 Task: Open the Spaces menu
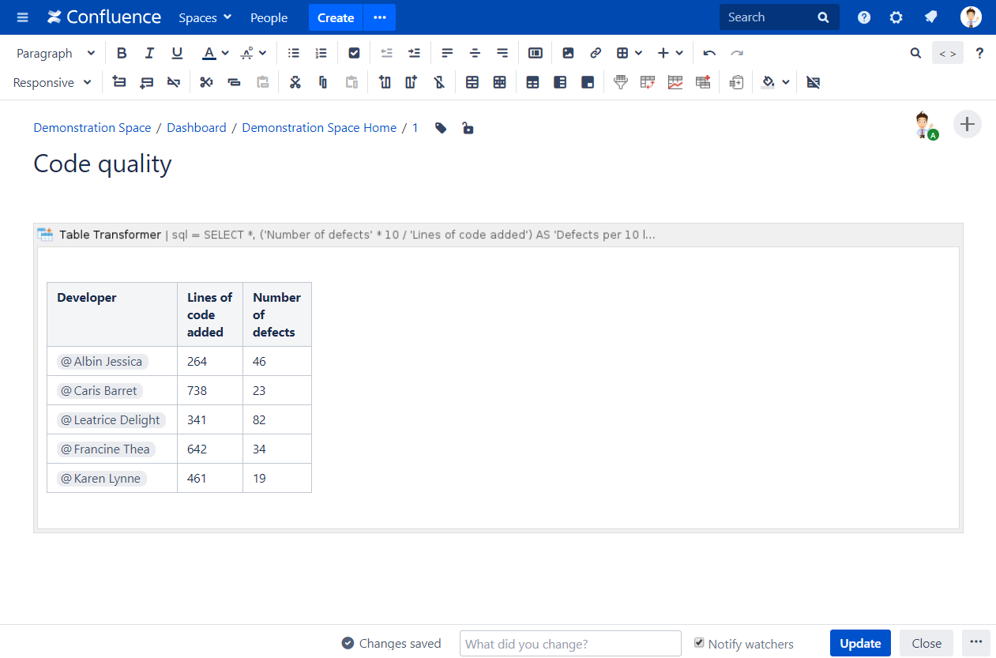pos(205,17)
